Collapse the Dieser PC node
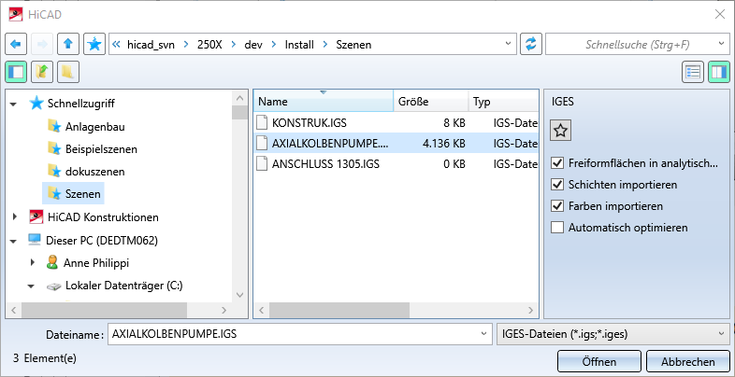Image resolution: width=735 pixels, height=377 pixels. click(x=14, y=241)
